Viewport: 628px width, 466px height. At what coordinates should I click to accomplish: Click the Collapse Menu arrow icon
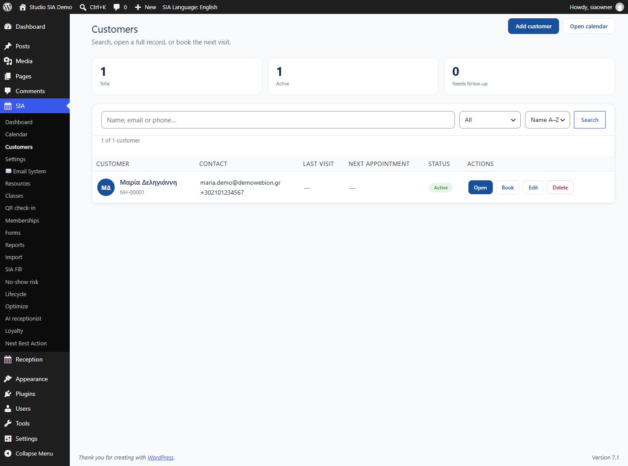point(8,453)
